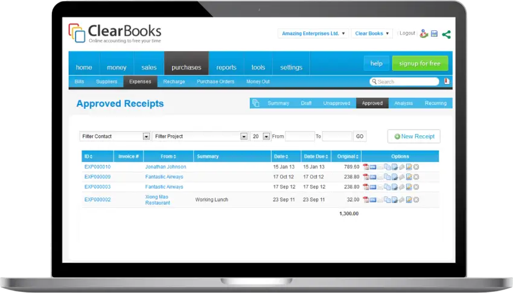
Task: Click envelope email icon for EXP000010
Action: pyautogui.click(x=380, y=167)
